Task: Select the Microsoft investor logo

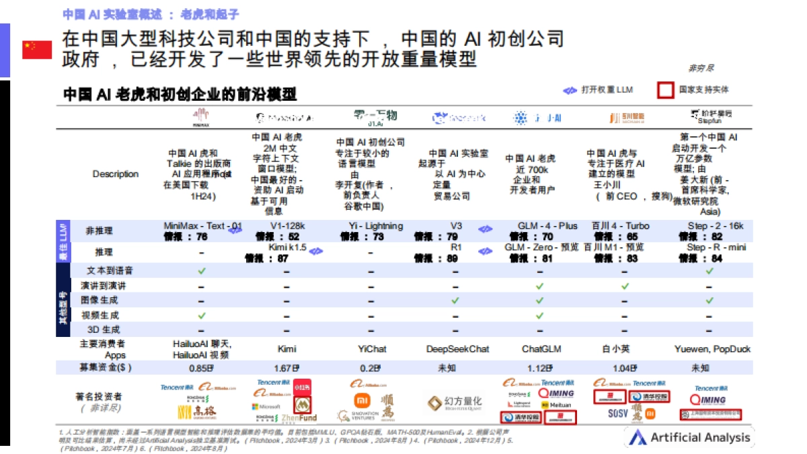Action: [267, 406]
